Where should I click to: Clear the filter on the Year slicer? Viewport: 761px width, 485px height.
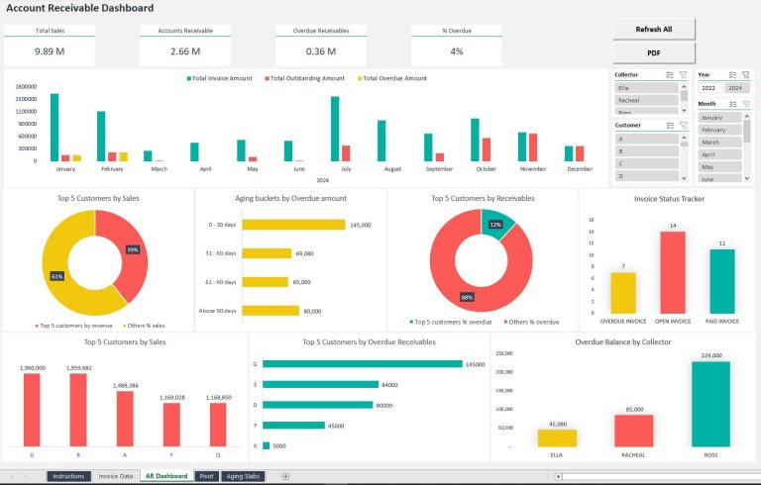coord(746,74)
